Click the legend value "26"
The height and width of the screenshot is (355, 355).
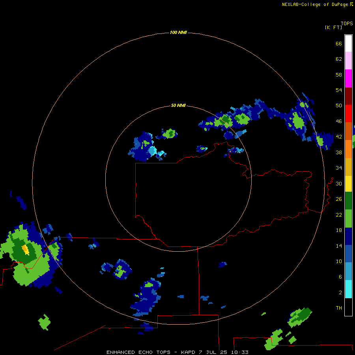(339, 199)
